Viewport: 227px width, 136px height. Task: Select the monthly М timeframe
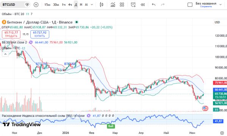86,5
